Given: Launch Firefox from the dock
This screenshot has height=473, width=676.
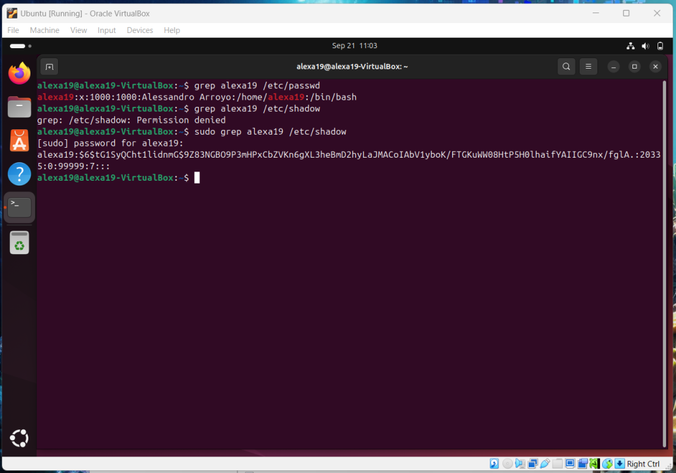Looking at the screenshot, I should pos(19,73).
